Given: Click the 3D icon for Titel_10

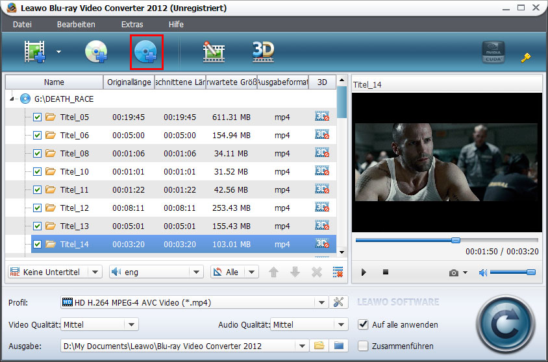Looking at the screenshot, I should pos(322,171).
